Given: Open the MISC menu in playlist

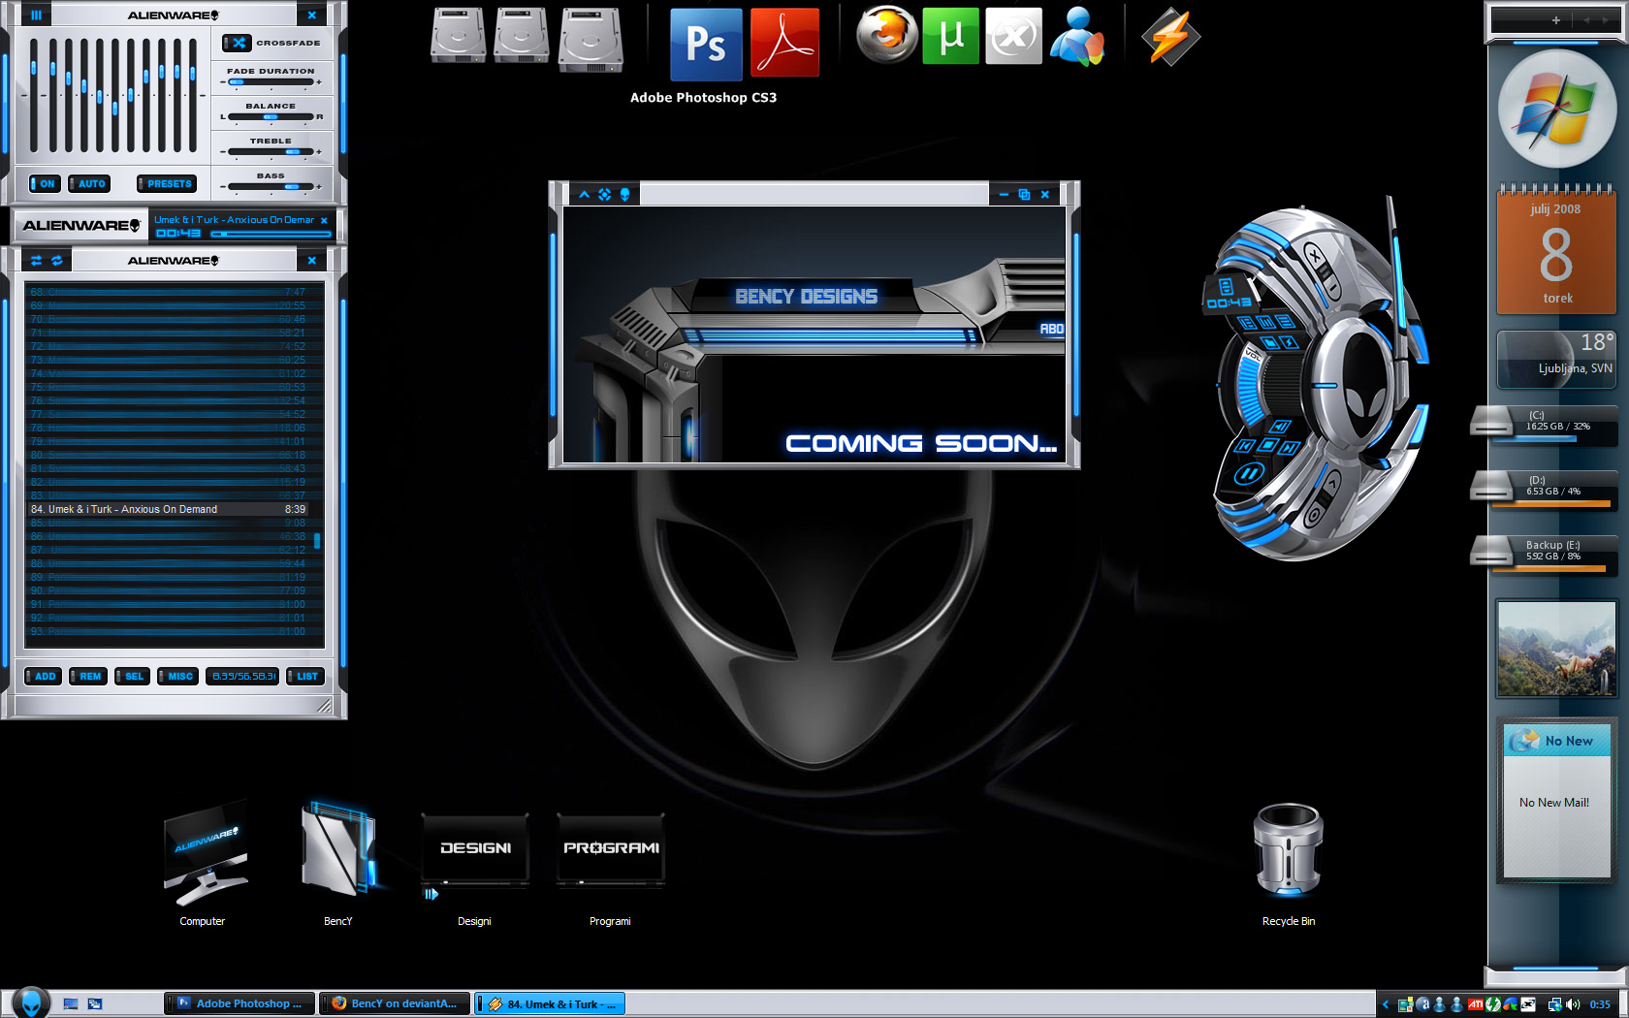Looking at the screenshot, I should (x=178, y=677).
